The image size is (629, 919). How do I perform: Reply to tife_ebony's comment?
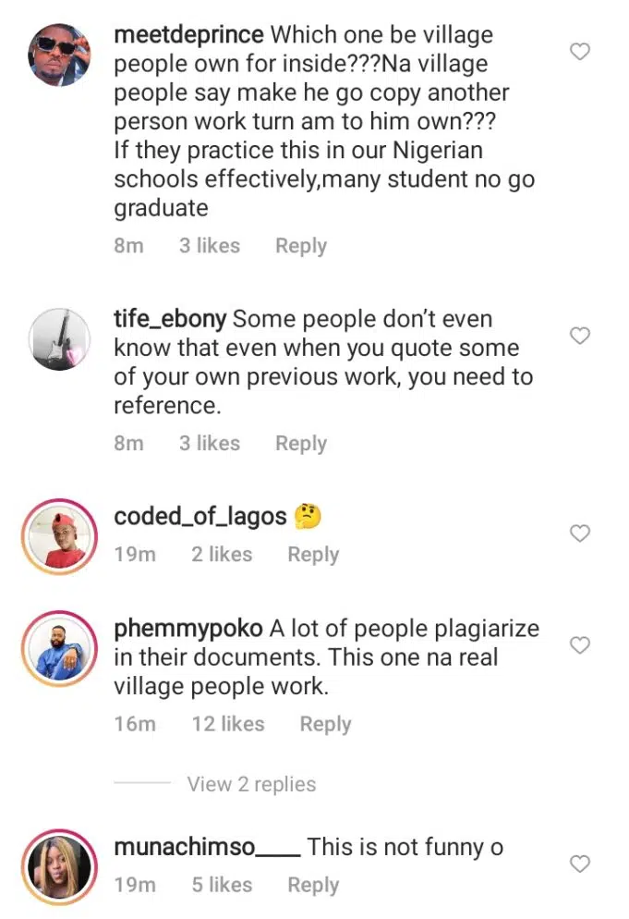[301, 444]
